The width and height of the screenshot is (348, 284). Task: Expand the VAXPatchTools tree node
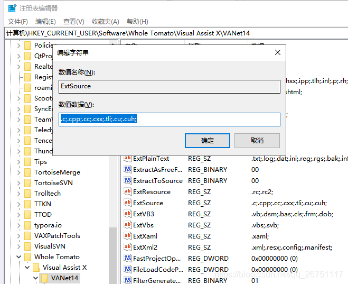coord(19,236)
